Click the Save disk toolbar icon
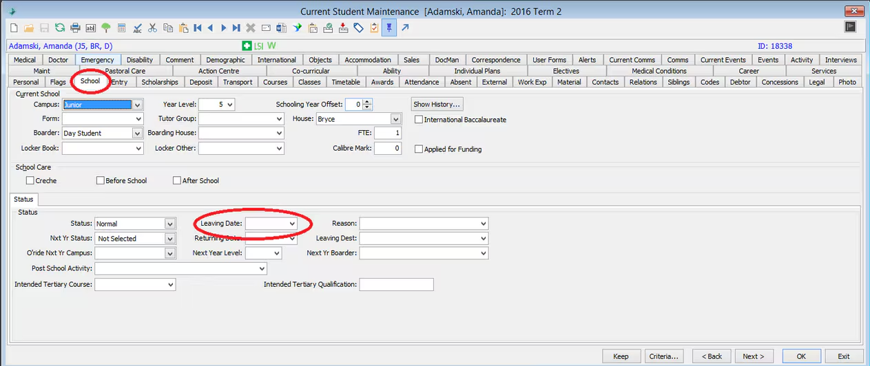Screen dimensions: 870x366 (x=44, y=28)
